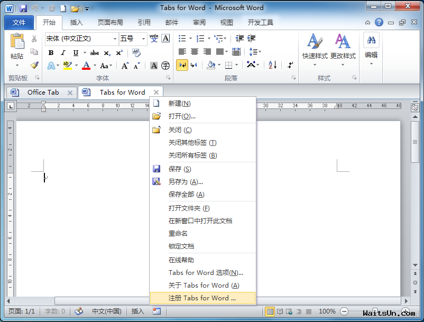The image size is (424, 322).
Task: Click the italic formatting icon
Action: [x=63, y=53]
